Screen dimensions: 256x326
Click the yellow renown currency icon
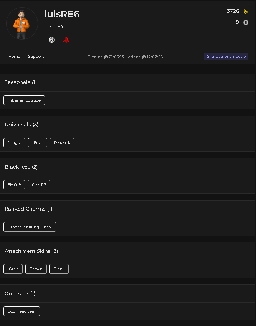246,11
